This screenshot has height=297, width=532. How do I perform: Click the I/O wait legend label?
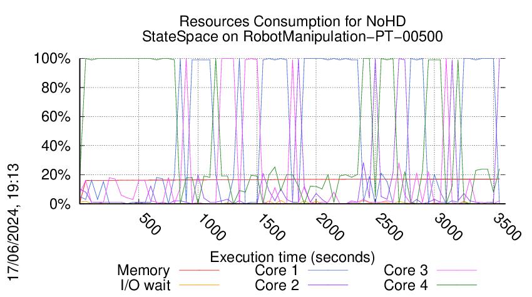click(x=145, y=285)
